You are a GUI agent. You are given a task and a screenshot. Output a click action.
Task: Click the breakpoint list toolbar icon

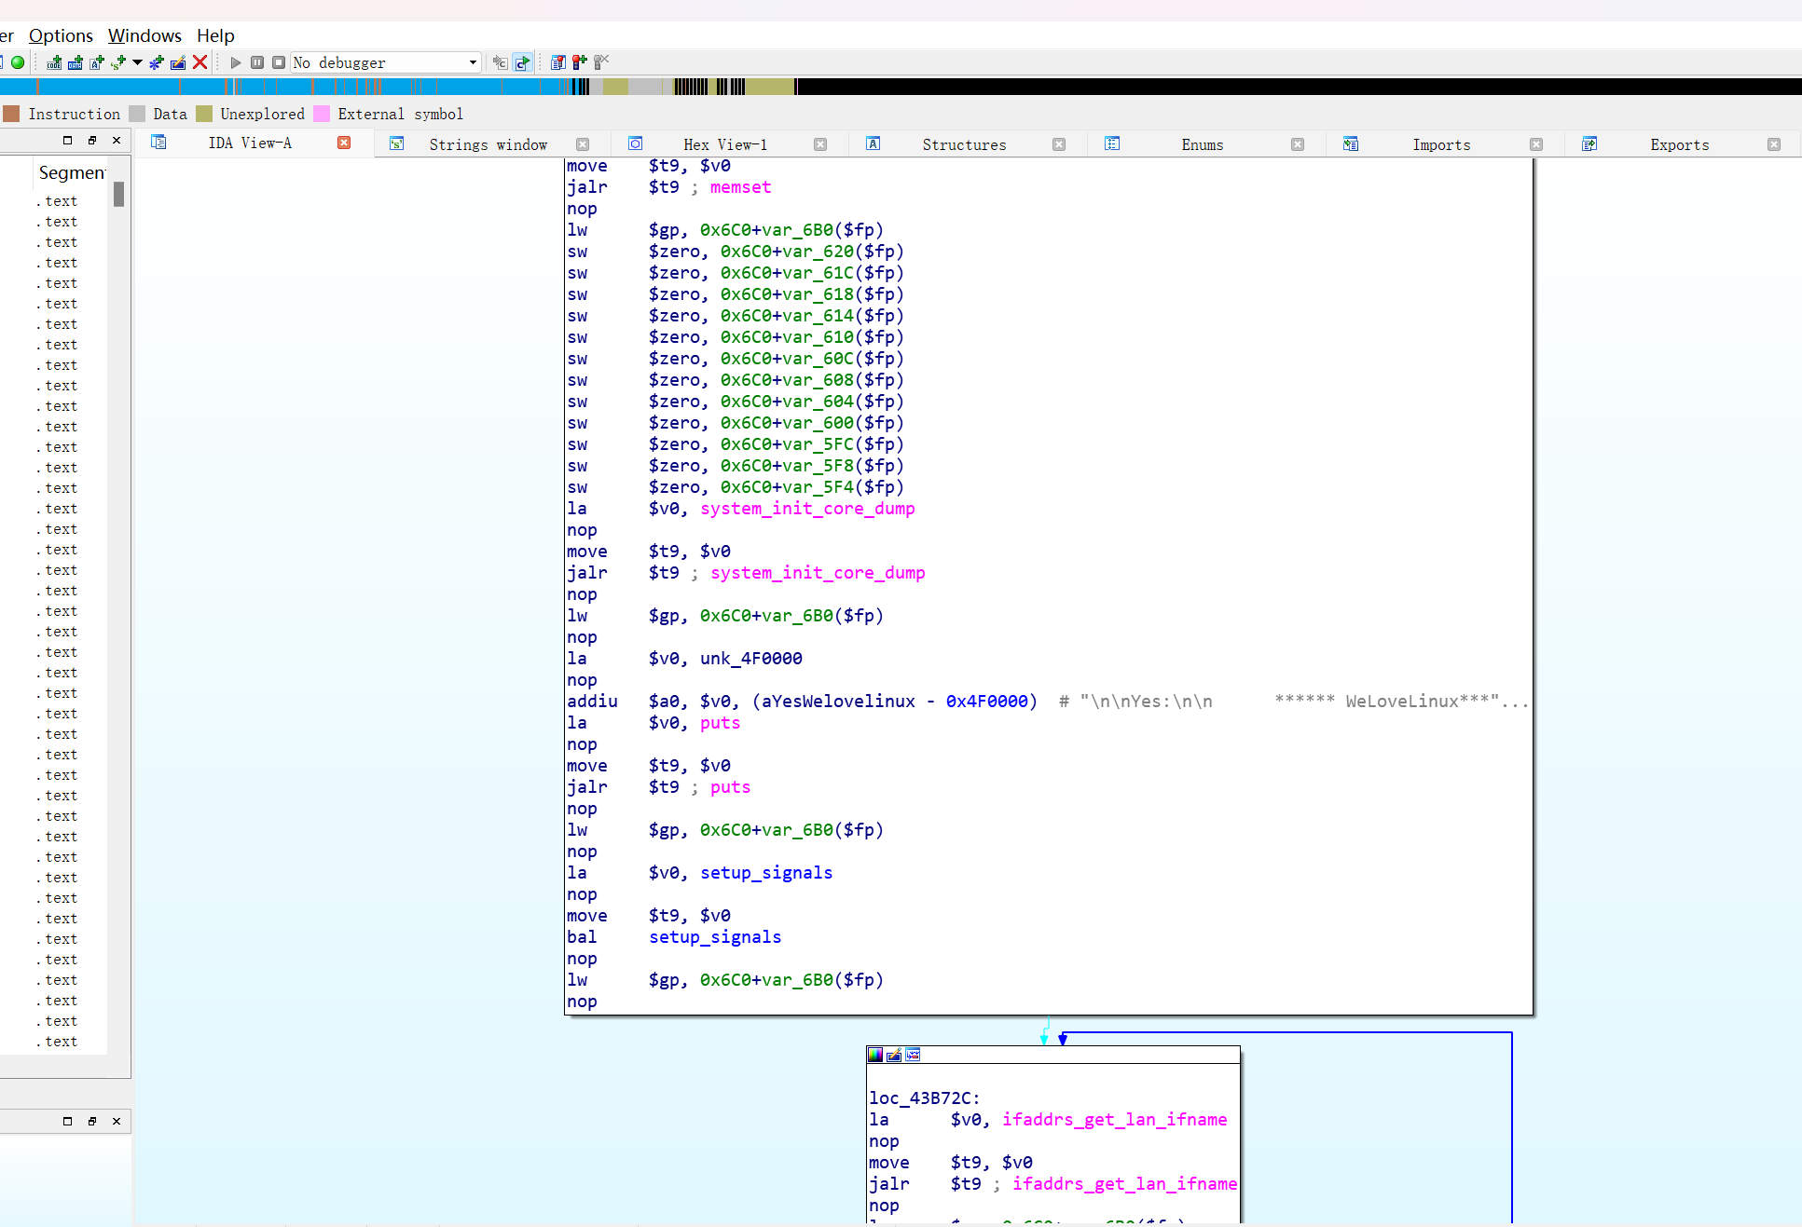point(557,62)
